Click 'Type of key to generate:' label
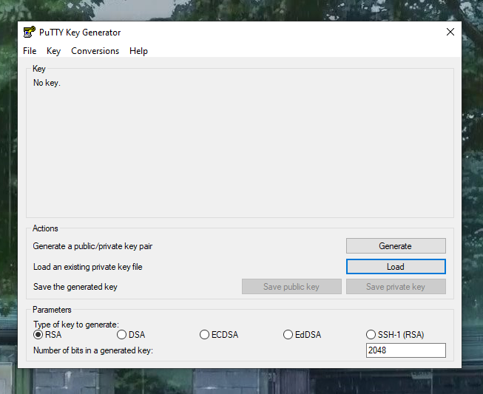 pyautogui.click(x=76, y=325)
